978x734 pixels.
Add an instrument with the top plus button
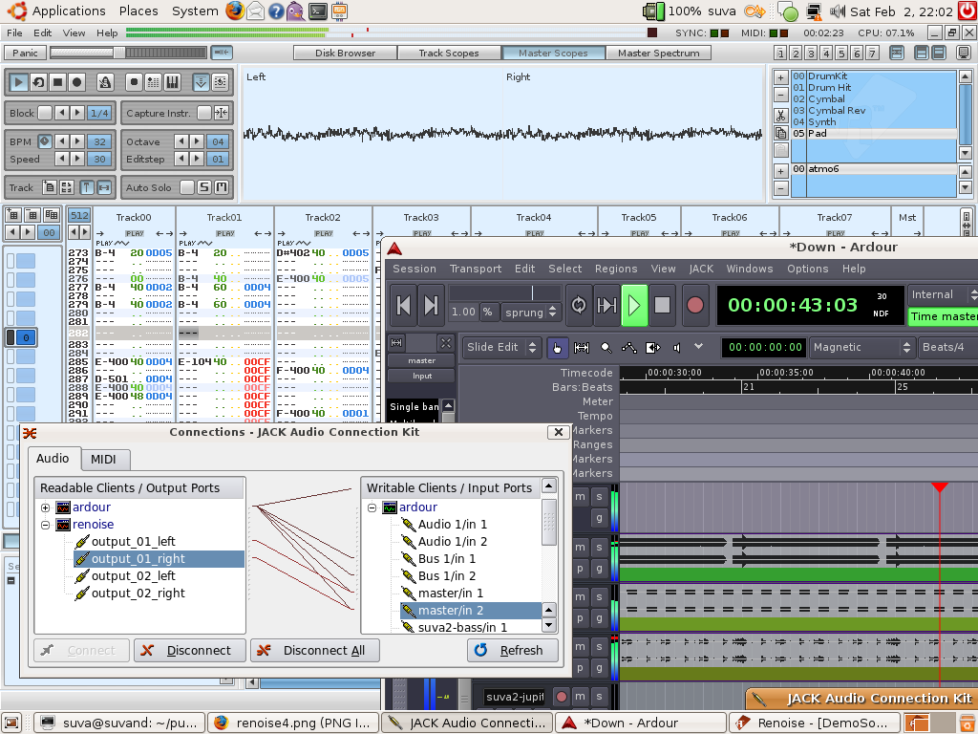780,78
